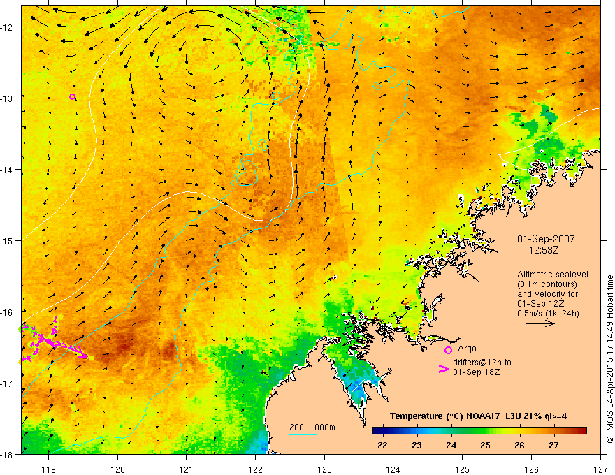Click colorbar tick label '25'
Image resolution: width=615 pixels, height=475 pixels.
[x=485, y=445]
